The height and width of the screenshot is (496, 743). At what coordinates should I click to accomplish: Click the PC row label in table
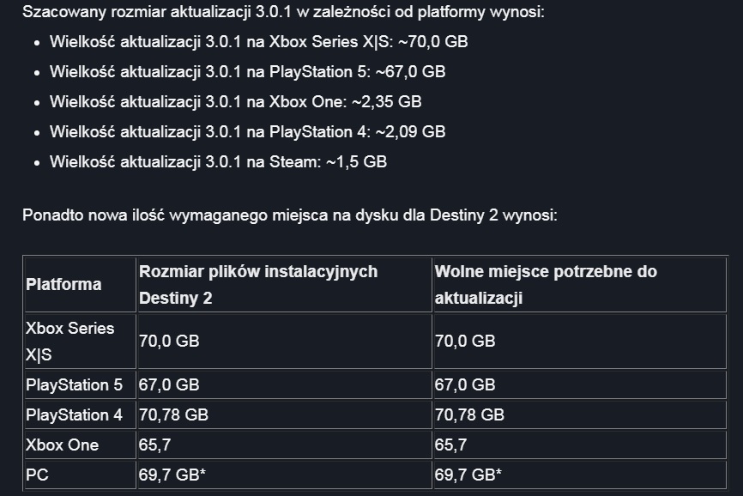pos(38,475)
